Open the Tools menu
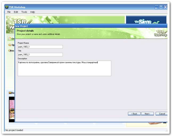173x137 pixels. [x=24, y=12]
